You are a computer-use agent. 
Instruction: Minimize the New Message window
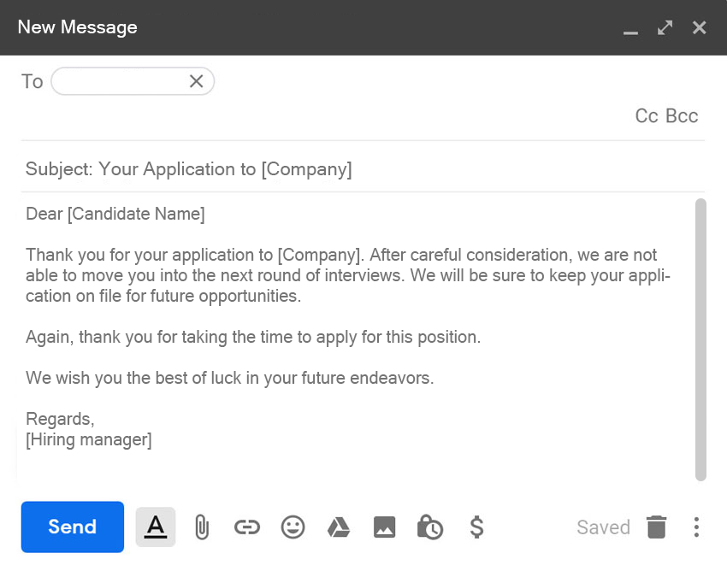[x=631, y=28]
